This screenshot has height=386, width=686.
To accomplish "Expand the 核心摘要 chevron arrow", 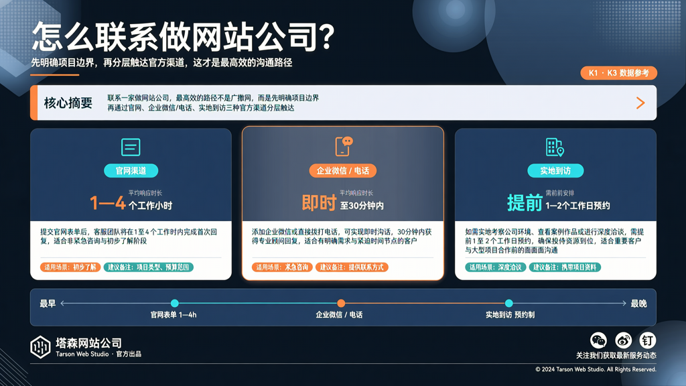I will (x=640, y=103).
